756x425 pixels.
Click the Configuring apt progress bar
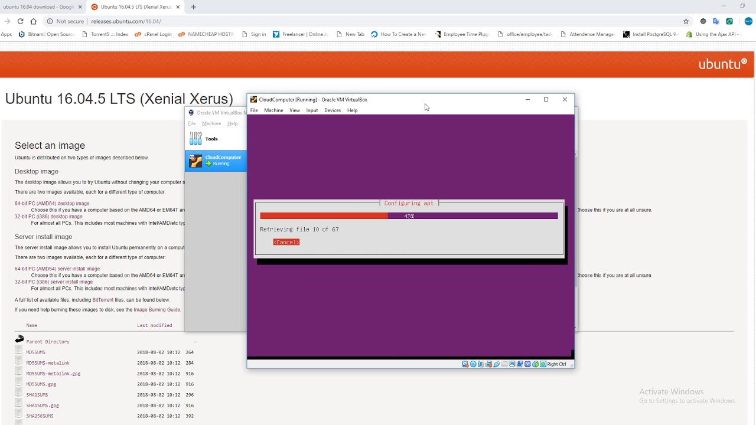click(x=409, y=216)
